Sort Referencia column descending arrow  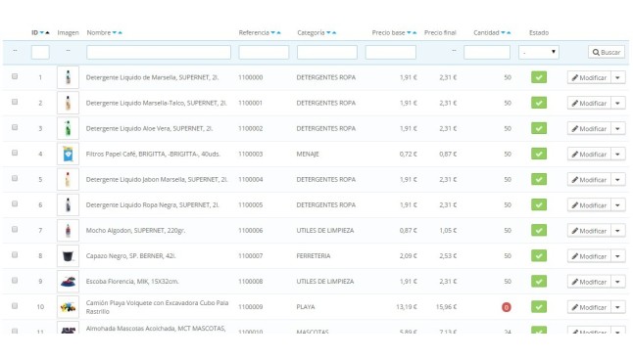(x=273, y=32)
